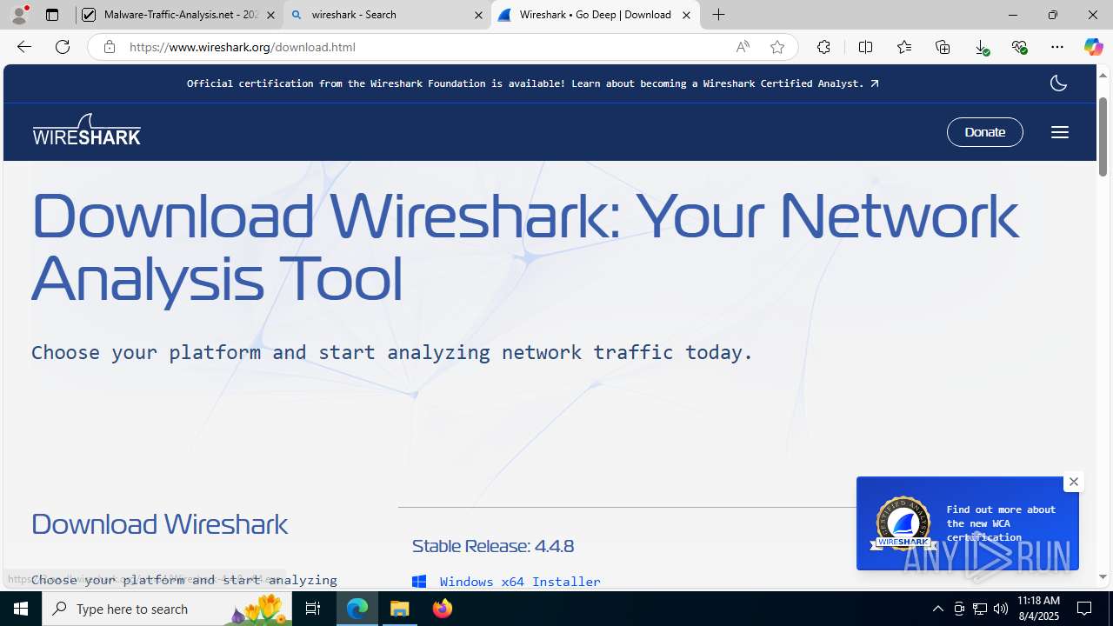Open the Extensions menu
This screenshot has width=1113, height=626.
pos(823,47)
